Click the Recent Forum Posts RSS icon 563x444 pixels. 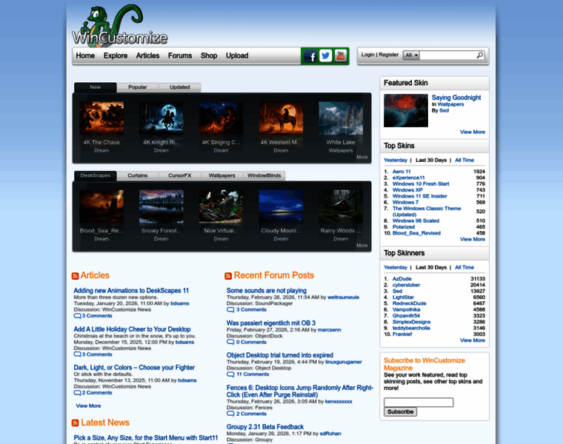[x=228, y=276]
